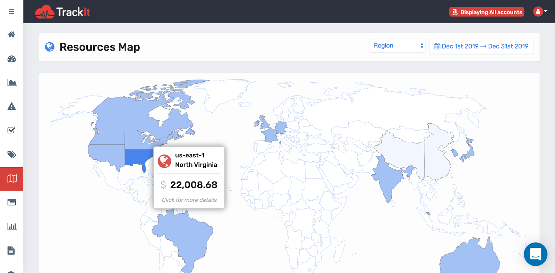This screenshot has height=273, width=555.
Task: Open the checkbox tasks sidebar icon
Action: pyautogui.click(x=11, y=130)
